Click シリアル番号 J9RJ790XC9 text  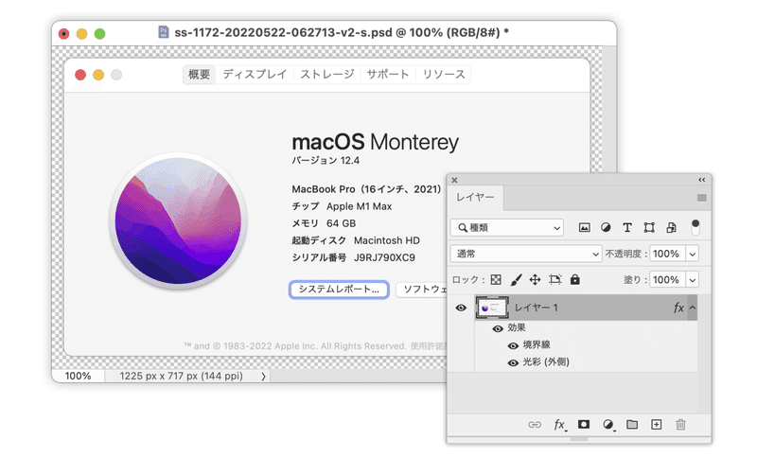(x=353, y=257)
